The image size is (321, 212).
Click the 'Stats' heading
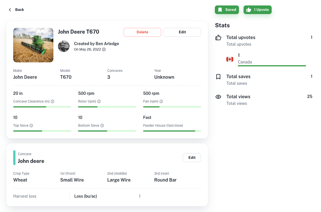click(x=222, y=26)
